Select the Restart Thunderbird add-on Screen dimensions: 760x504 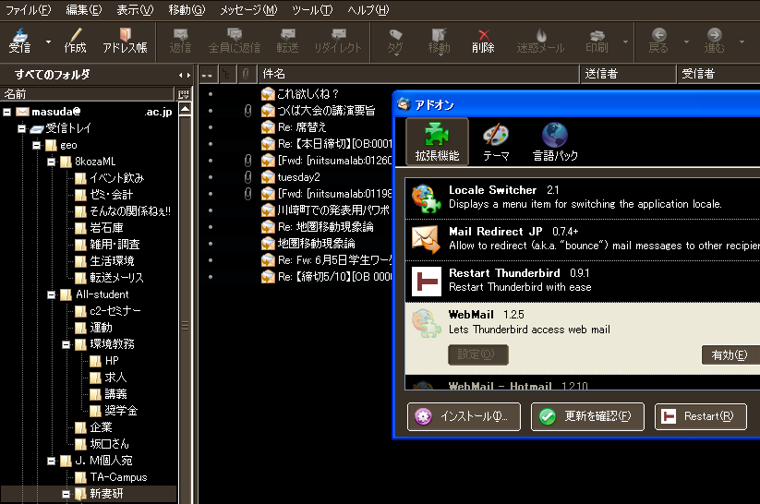click(x=583, y=281)
